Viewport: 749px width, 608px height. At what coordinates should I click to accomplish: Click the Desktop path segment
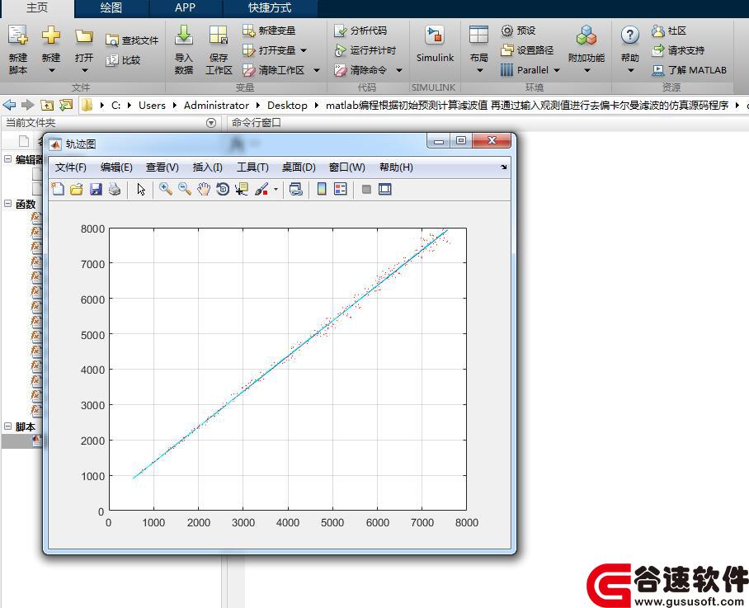[287, 105]
